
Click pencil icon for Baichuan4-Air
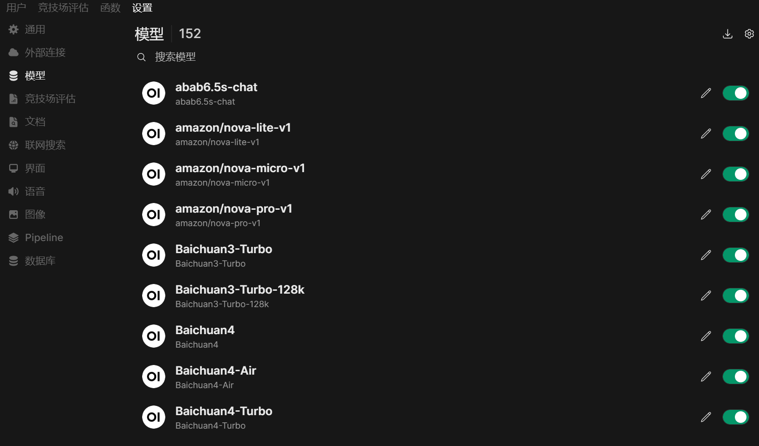coord(706,377)
